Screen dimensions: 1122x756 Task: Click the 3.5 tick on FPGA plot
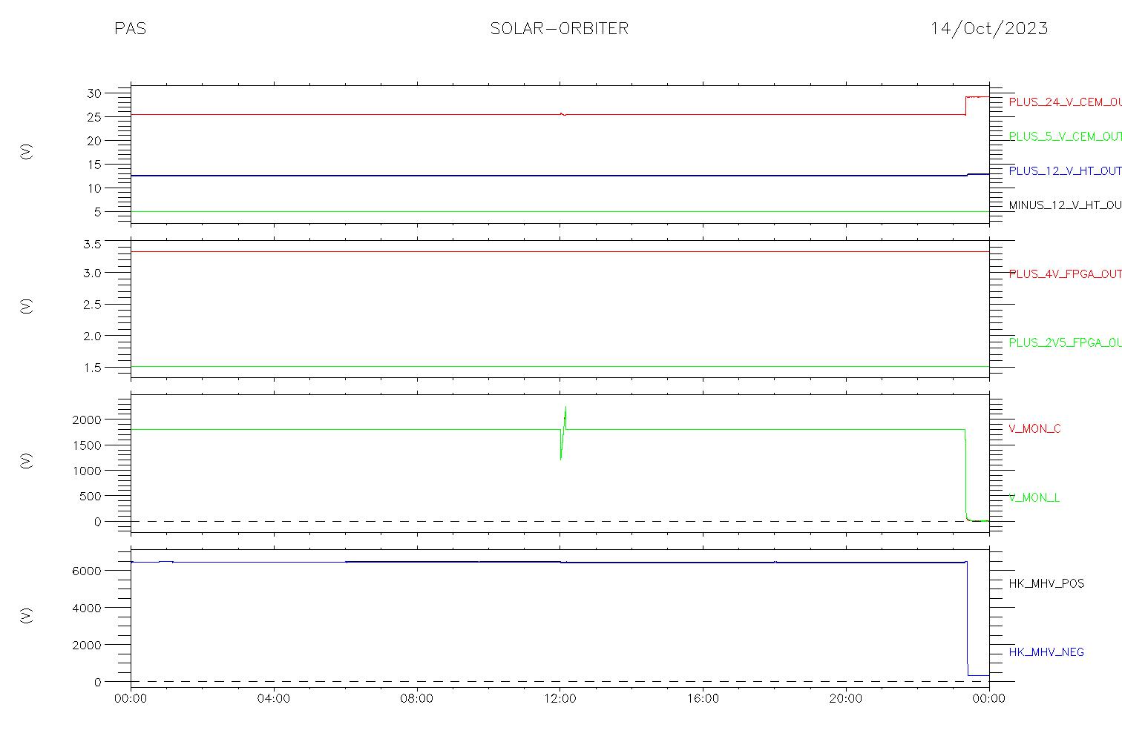tap(91, 244)
